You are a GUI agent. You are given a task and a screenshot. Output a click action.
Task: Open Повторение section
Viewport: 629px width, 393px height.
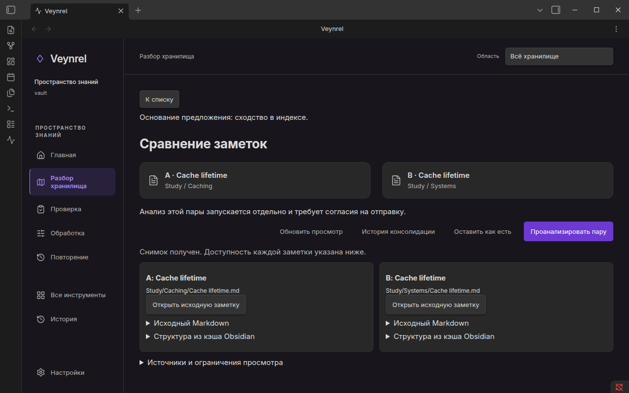pyautogui.click(x=72, y=257)
